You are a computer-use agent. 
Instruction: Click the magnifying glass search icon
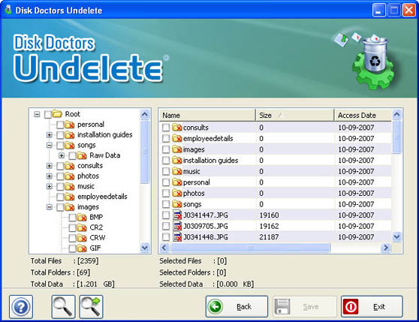[63, 307]
